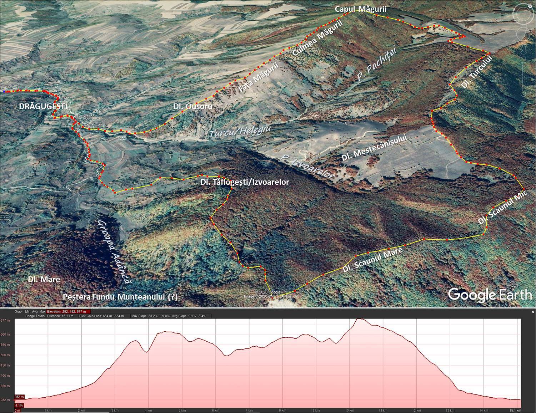
Task: Toggle the Max Slope metric label
Action: [x=150, y=316]
